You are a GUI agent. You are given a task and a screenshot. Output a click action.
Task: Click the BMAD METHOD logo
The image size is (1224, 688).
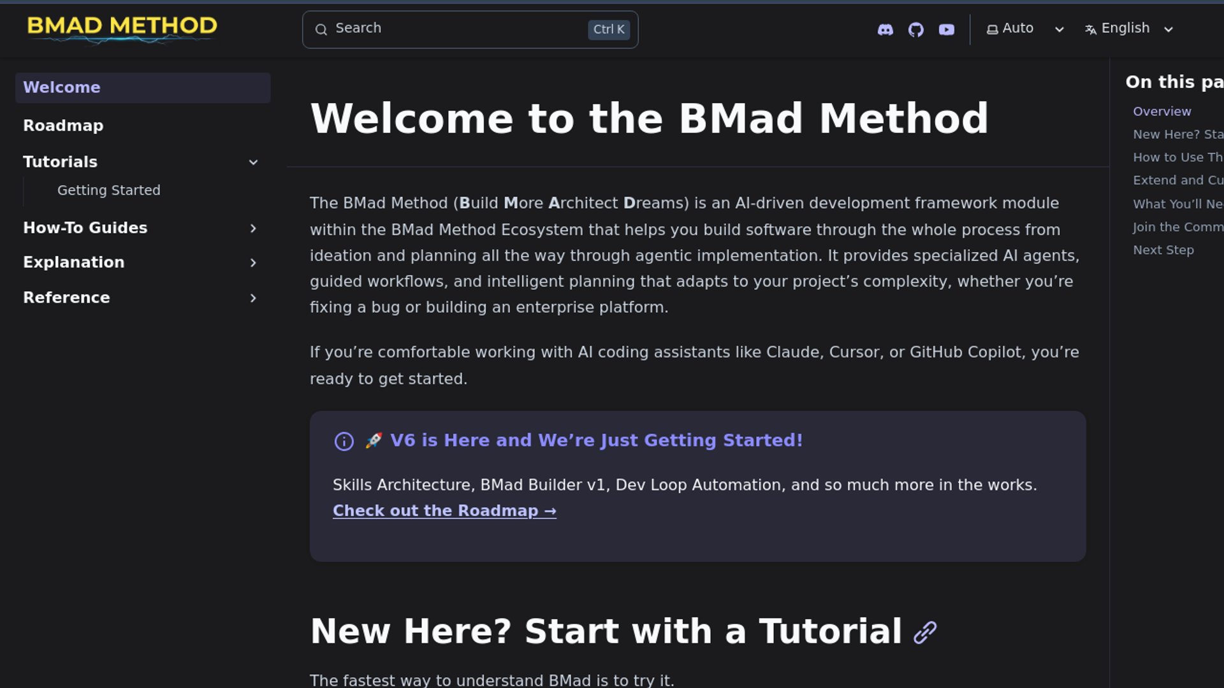point(122,28)
